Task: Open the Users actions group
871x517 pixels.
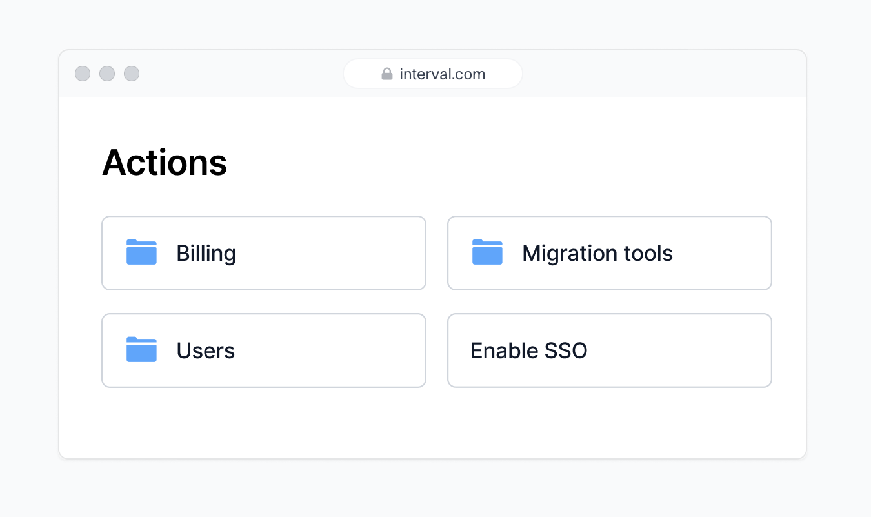Action: pyautogui.click(x=263, y=350)
